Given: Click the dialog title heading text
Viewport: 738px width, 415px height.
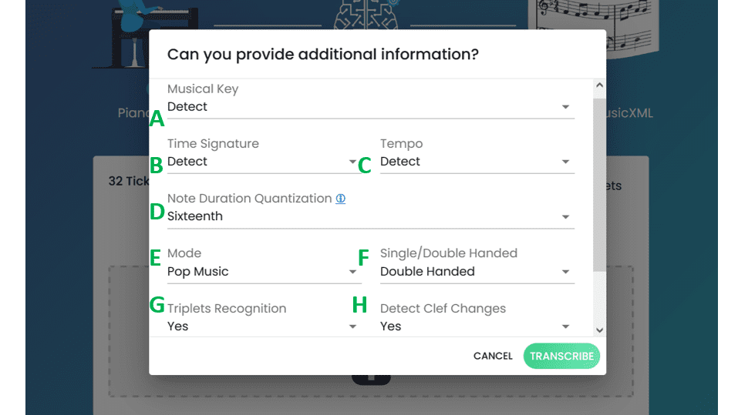Looking at the screenshot, I should (x=323, y=55).
